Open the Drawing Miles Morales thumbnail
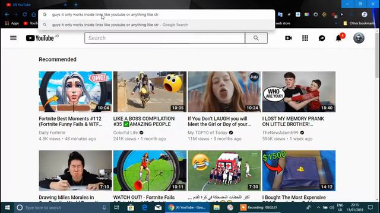 pos(75,171)
